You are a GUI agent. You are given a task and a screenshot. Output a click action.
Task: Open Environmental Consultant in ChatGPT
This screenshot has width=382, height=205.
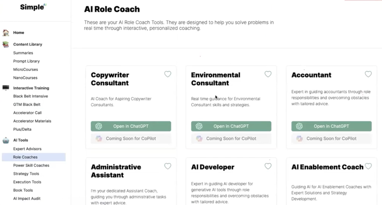pyautogui.click(x=231, y=126)
